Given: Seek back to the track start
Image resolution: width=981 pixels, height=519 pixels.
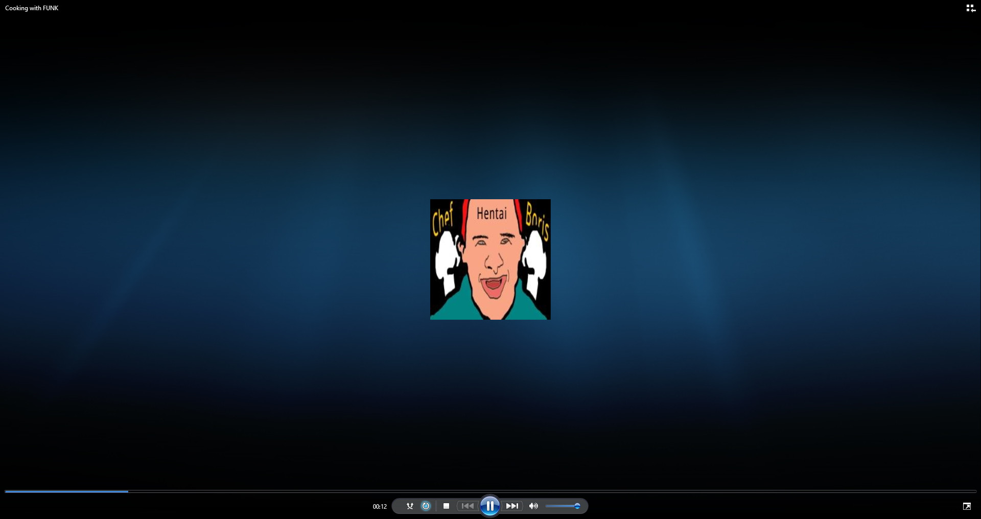Looking at the screenshot, I should (6, 491).
